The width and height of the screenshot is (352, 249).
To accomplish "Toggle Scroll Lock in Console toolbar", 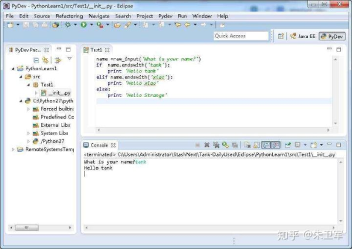I will pyautogui.click(x=256, y=145).
